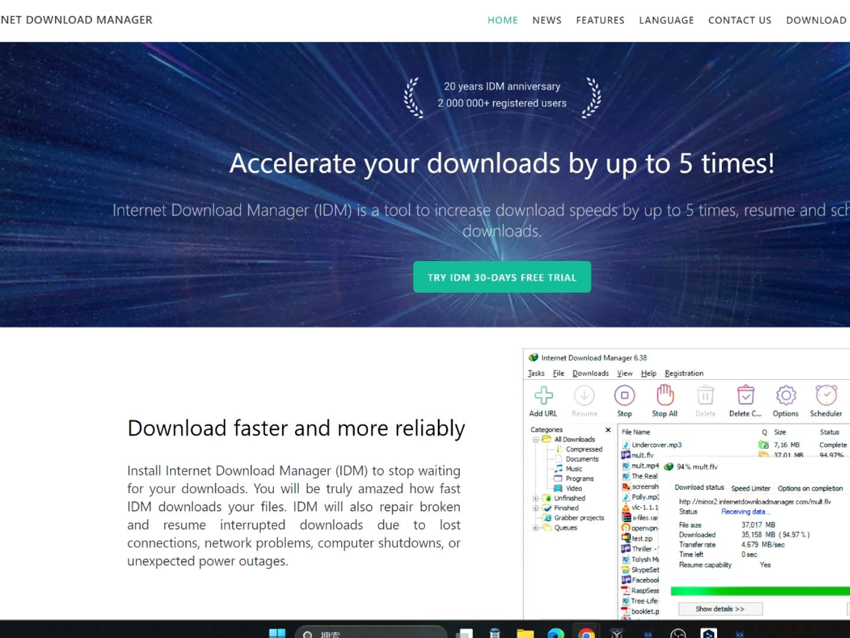
Task: Open Google Chrome from the taskbar
Action: [x=586, y=634]
